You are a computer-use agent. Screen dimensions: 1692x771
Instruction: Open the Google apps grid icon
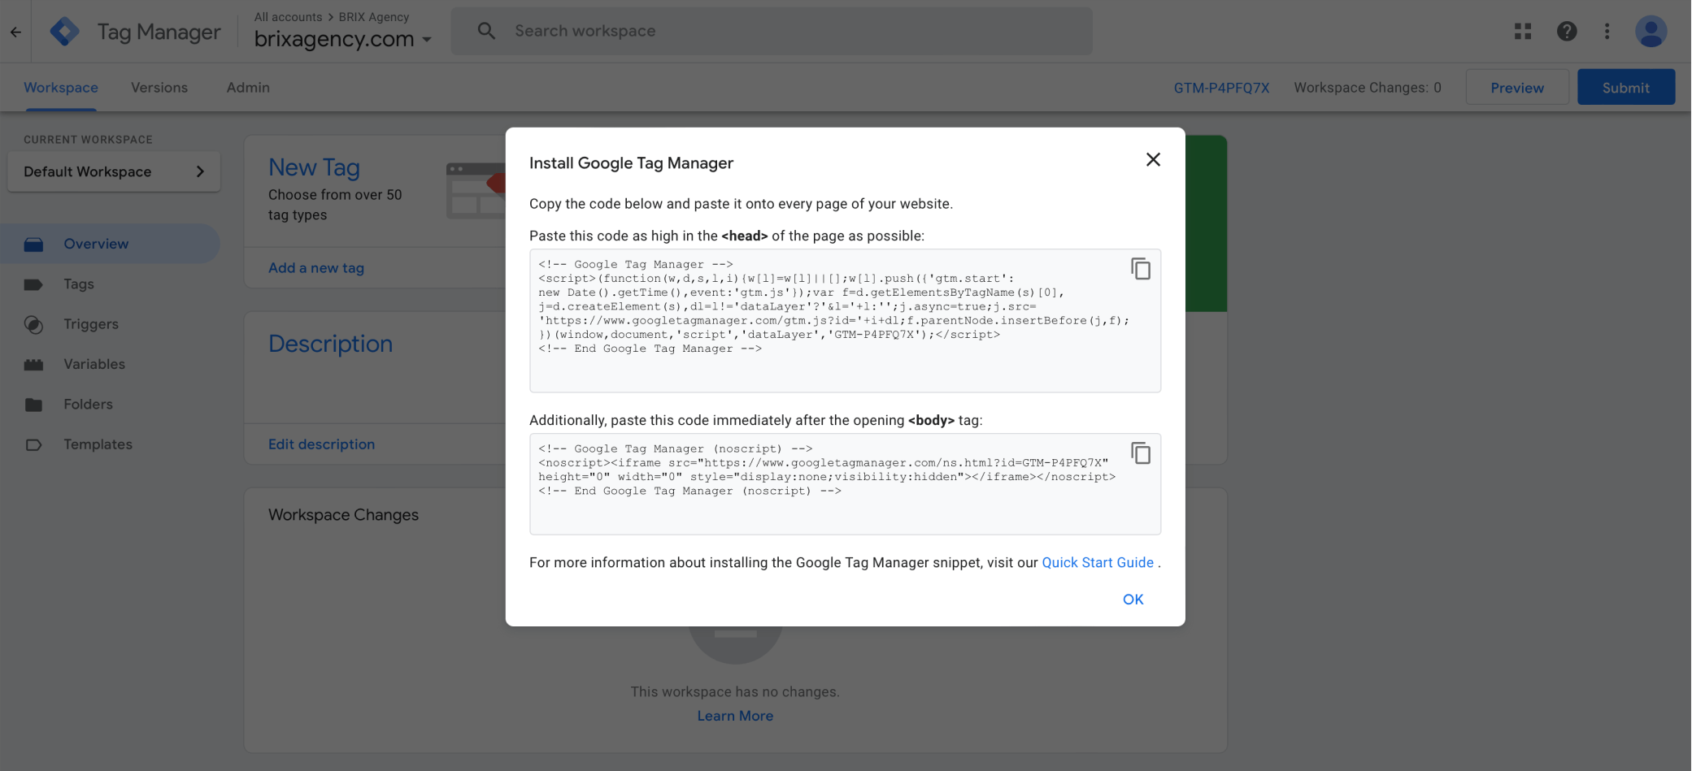1523,32
